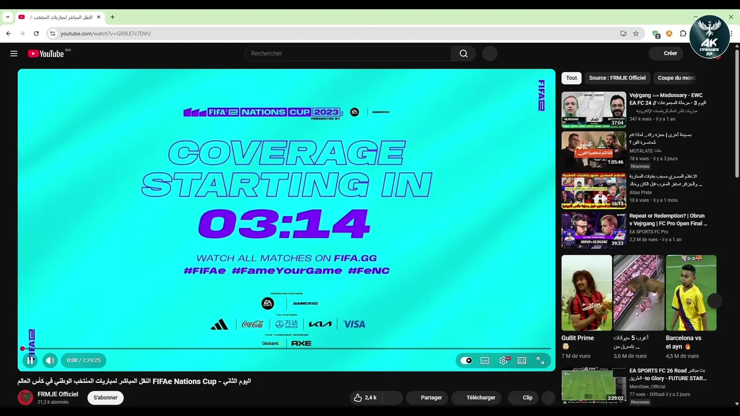This screenshot has height=416, width=740.
Task: Click the MaroSaw_Official channel name
Action: (x=647, y=387)
